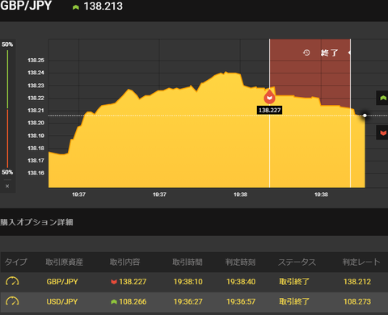
Task: Click the 取引原資産 column header
Action: [64, 262]
